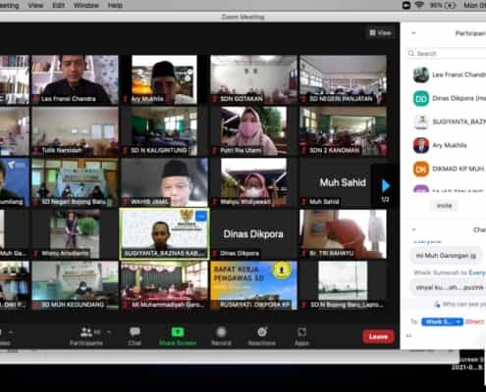
Task: Select the Ary Mukhlis video tile
Action: [x=164, y=79]
